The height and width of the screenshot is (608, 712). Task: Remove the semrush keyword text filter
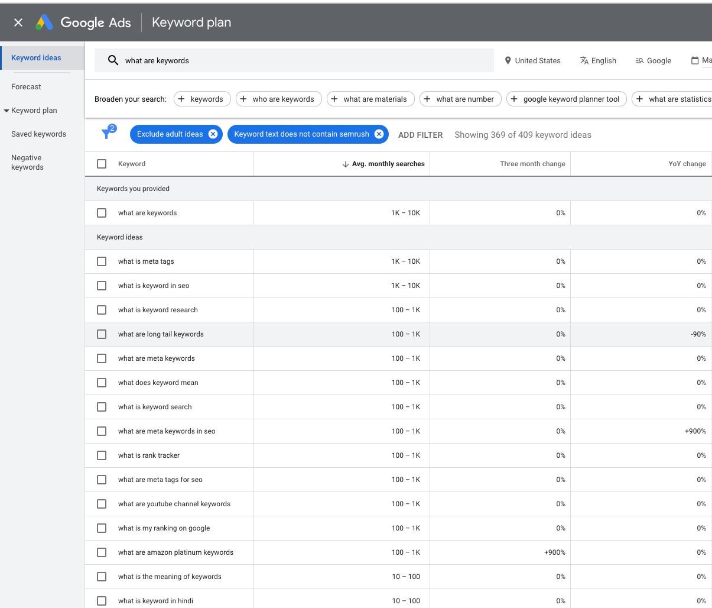[379, 134]
